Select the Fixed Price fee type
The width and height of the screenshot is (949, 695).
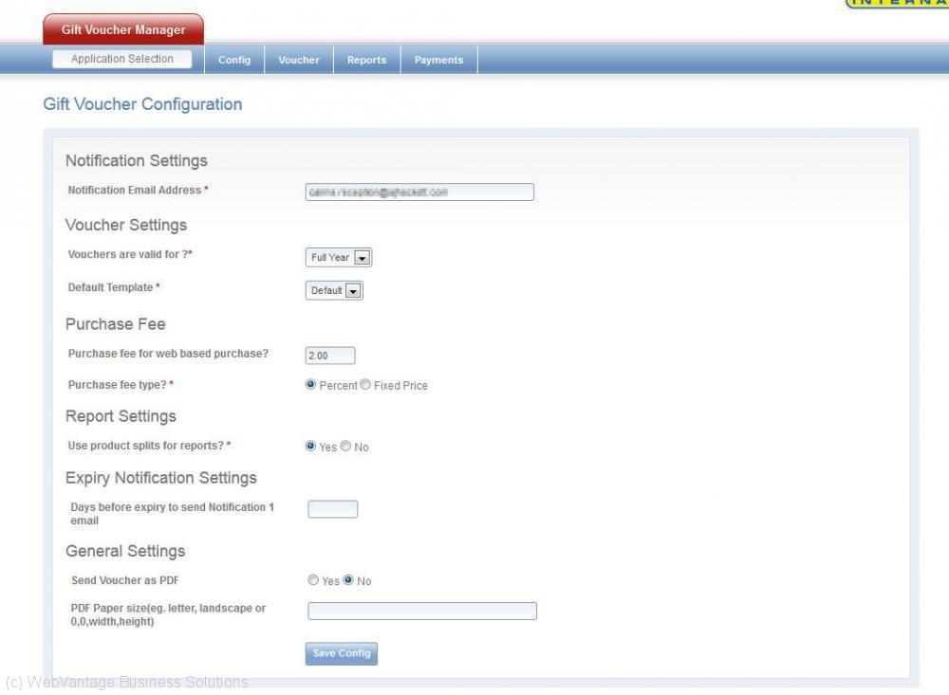click(365, 385)
